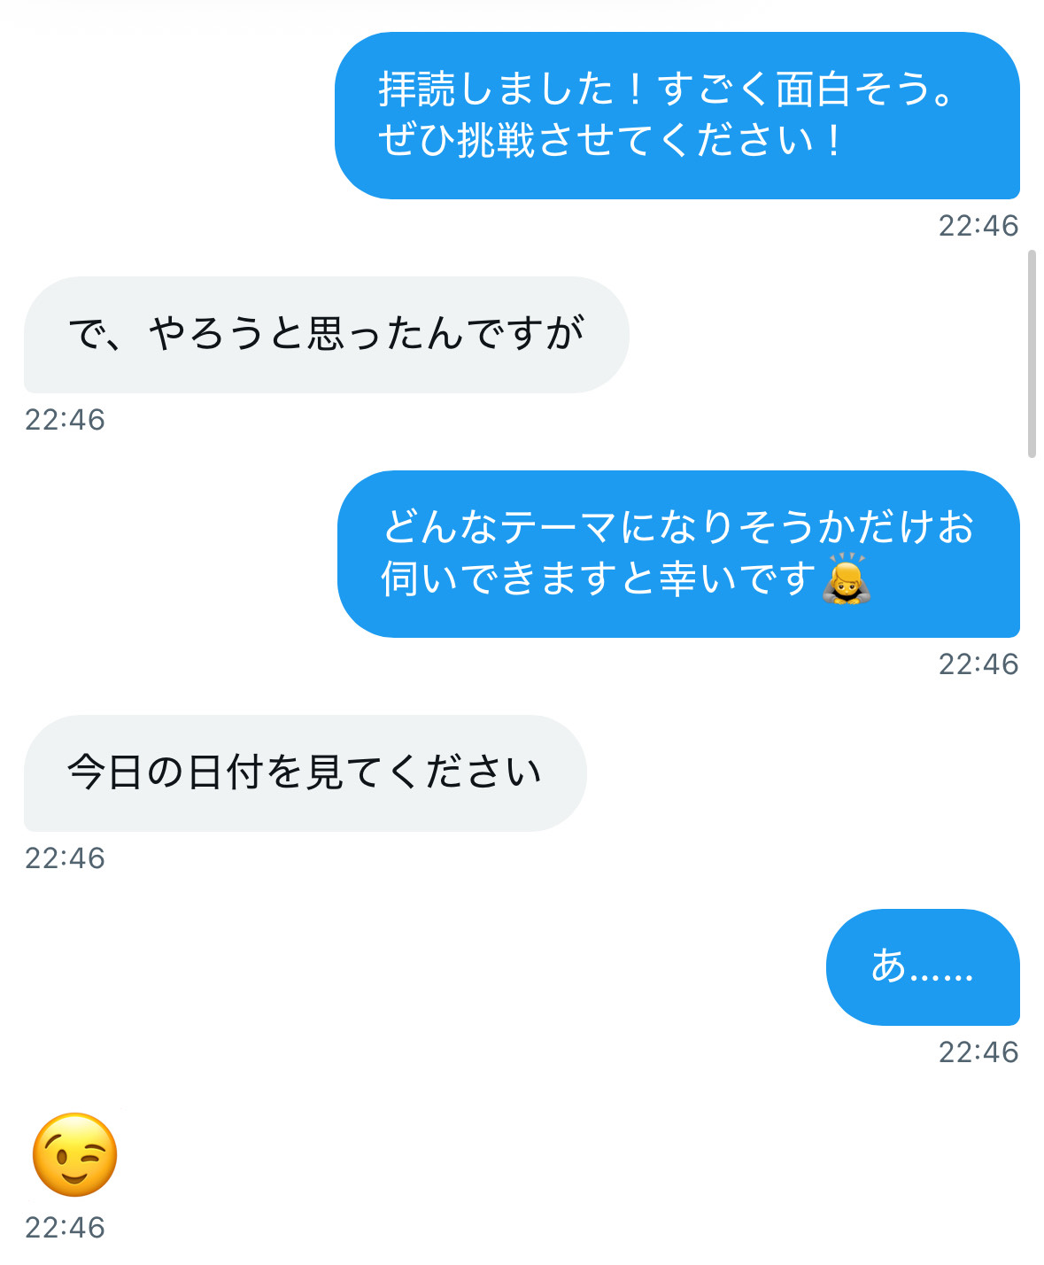Click the gray bubble 今日の日付を見てください
The image size is (1044, 1265).
305,772
